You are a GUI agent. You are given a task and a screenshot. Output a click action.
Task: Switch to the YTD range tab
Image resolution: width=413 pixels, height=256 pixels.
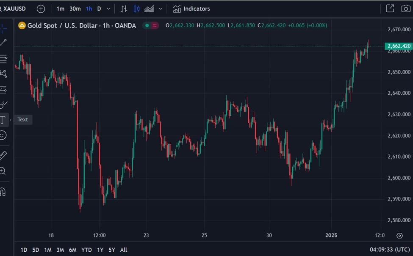click(86, 250)
